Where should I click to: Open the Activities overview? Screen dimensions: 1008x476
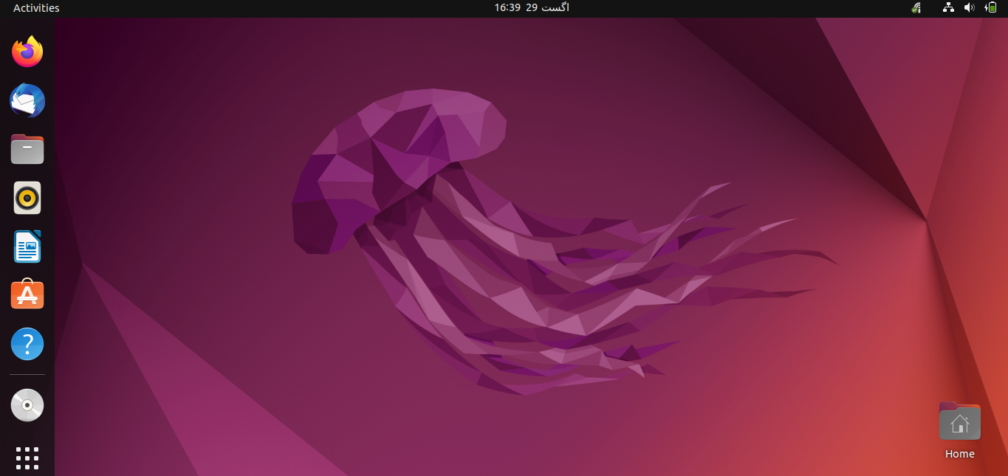[36, 8]
